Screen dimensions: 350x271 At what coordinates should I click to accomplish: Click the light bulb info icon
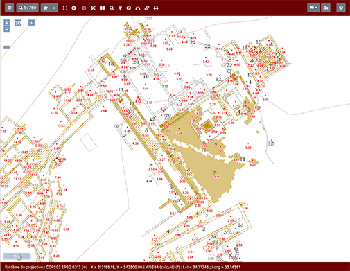[120, 8]
